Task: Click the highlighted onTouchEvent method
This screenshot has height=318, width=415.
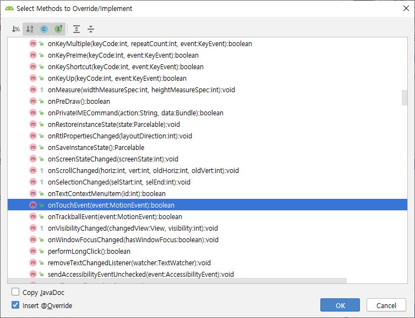Action: coord(207,205)
